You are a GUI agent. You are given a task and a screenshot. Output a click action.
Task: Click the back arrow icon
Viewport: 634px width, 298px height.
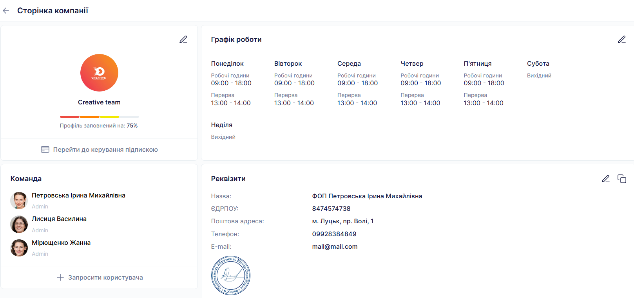click(x=6, y=11)
